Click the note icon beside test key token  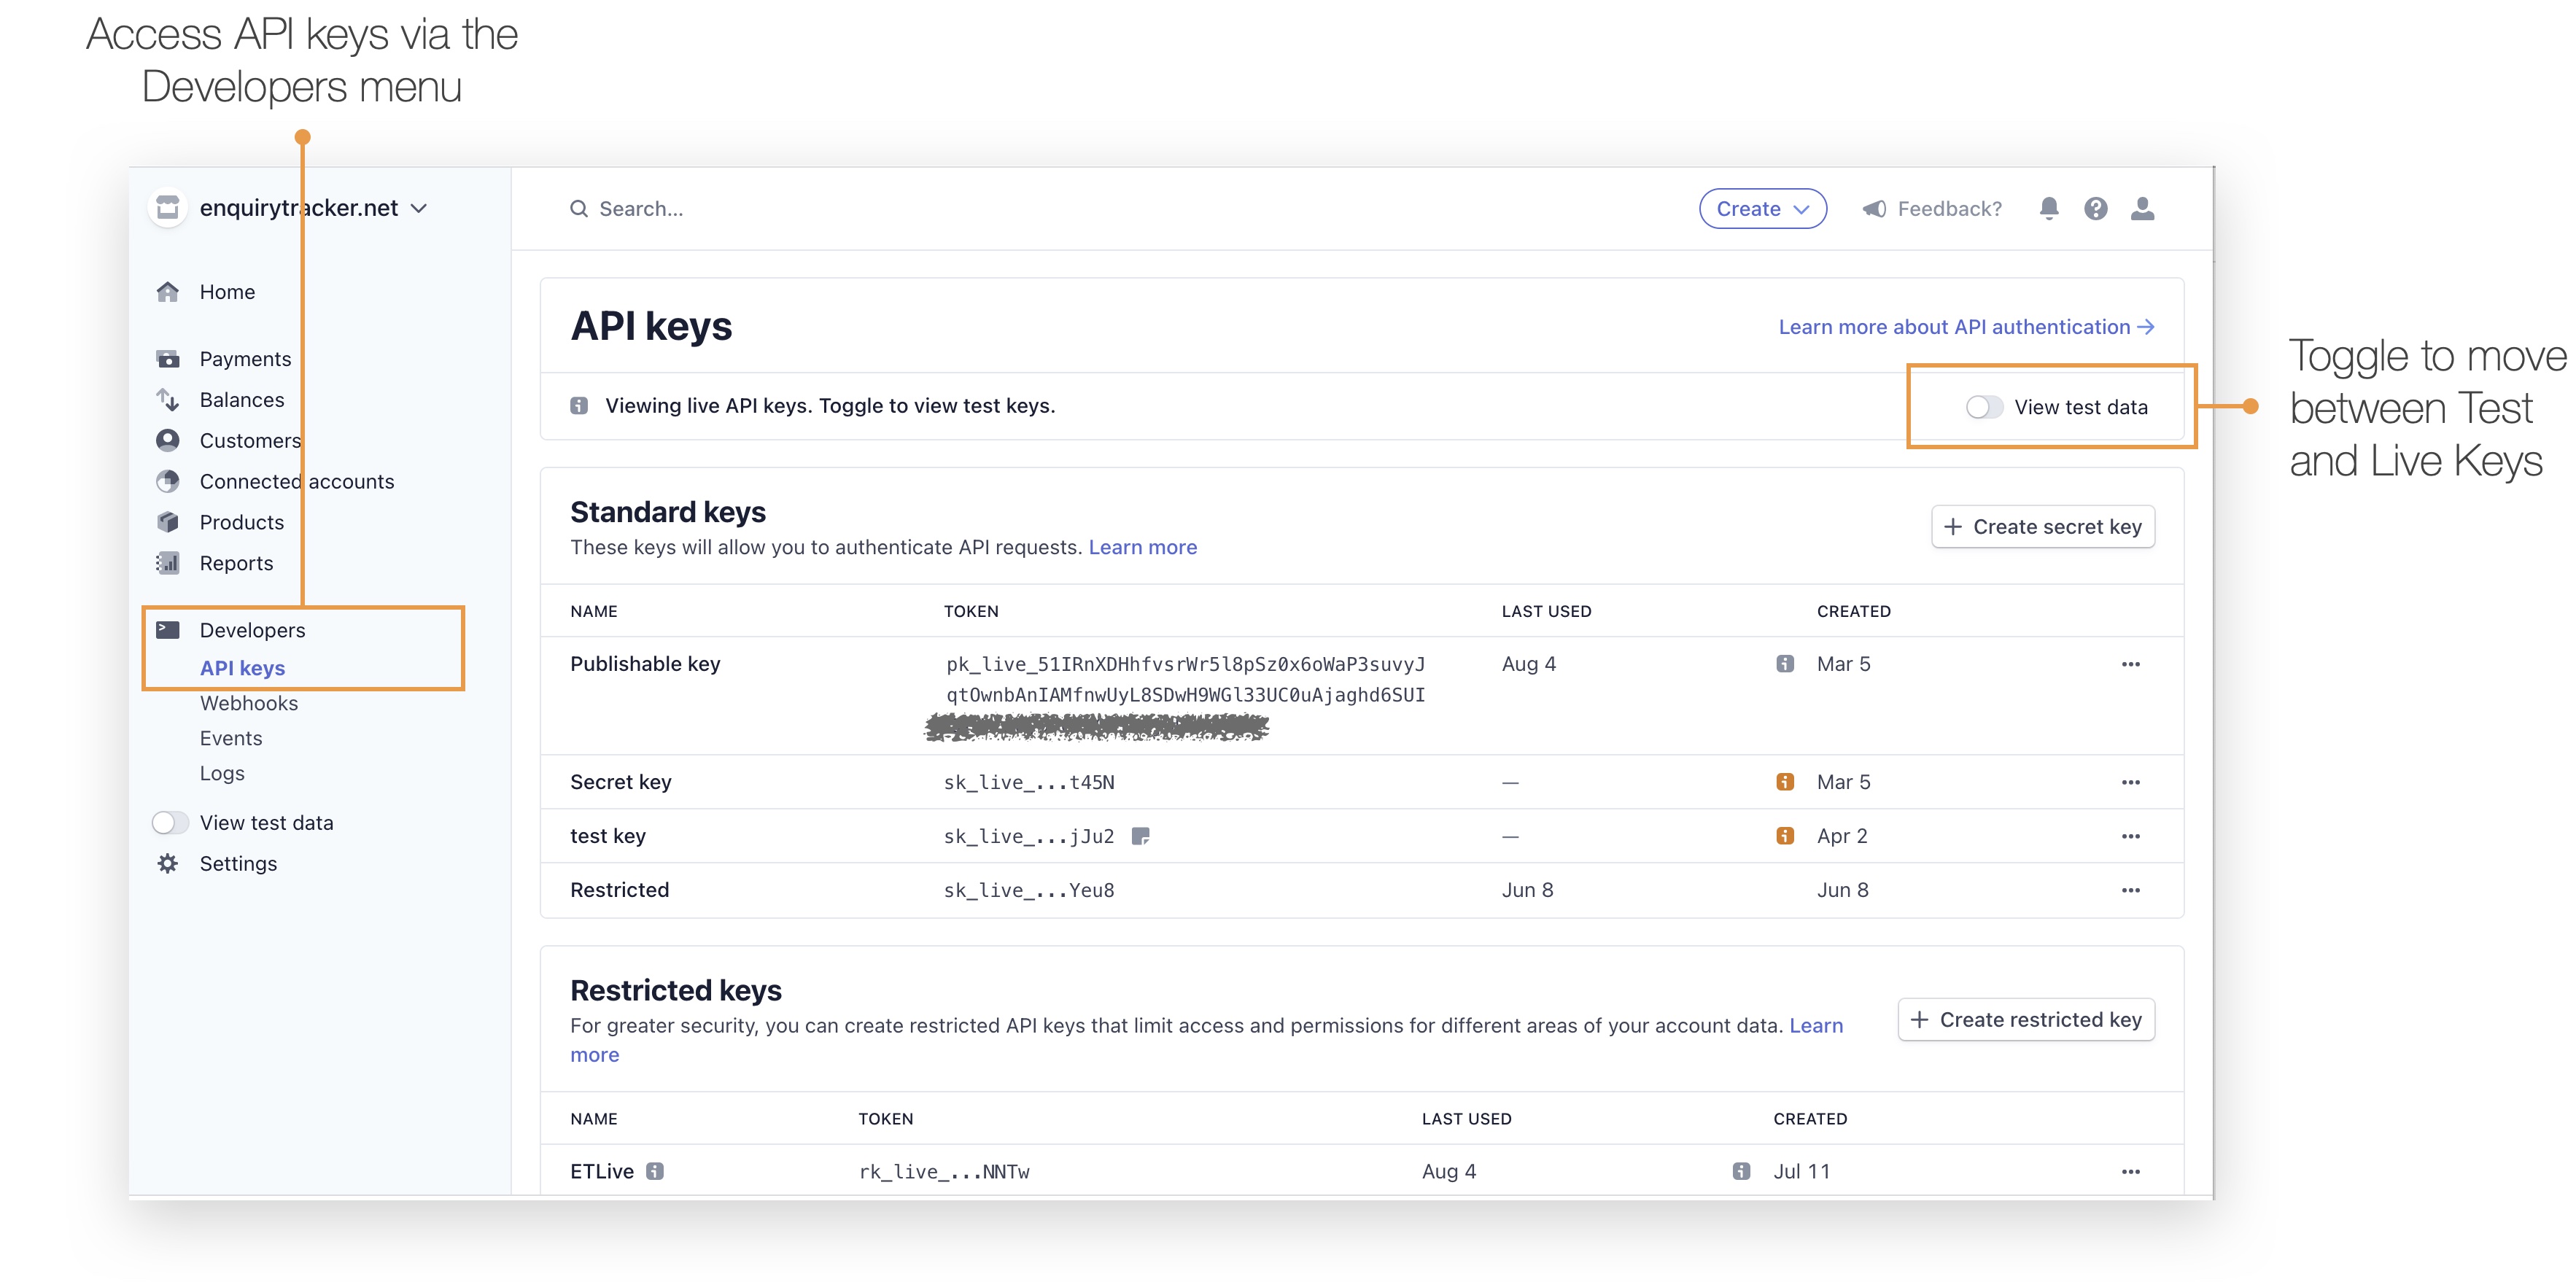(x=1140, y=836)
